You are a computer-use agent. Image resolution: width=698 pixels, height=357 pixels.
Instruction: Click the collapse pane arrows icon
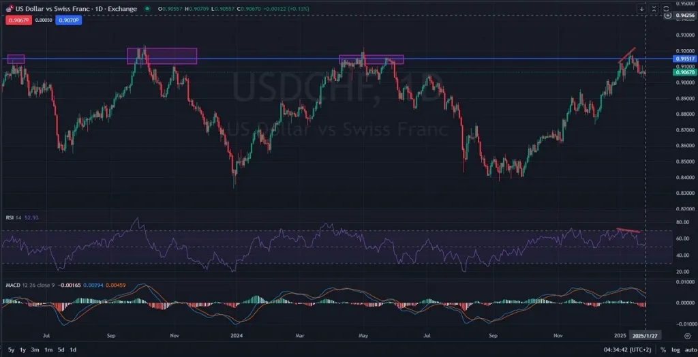654,8
